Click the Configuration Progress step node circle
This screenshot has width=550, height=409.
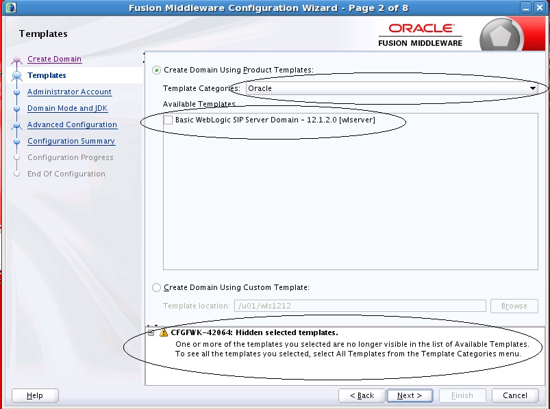point(16,157)
